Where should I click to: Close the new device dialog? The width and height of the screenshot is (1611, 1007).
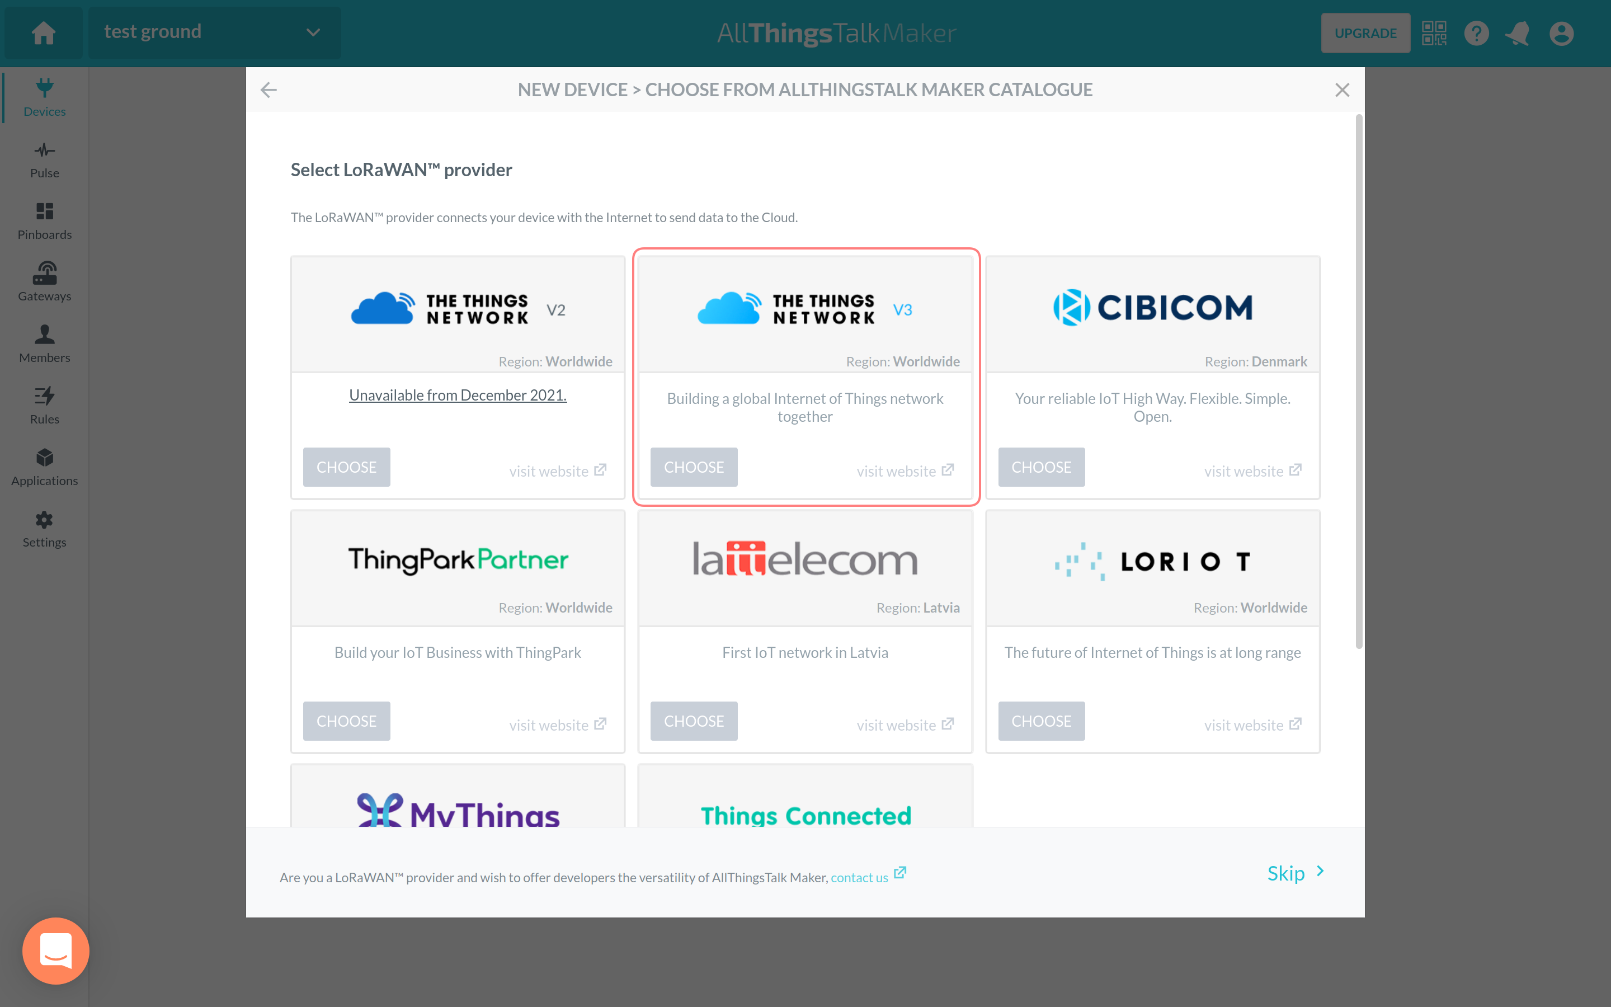1342,90
